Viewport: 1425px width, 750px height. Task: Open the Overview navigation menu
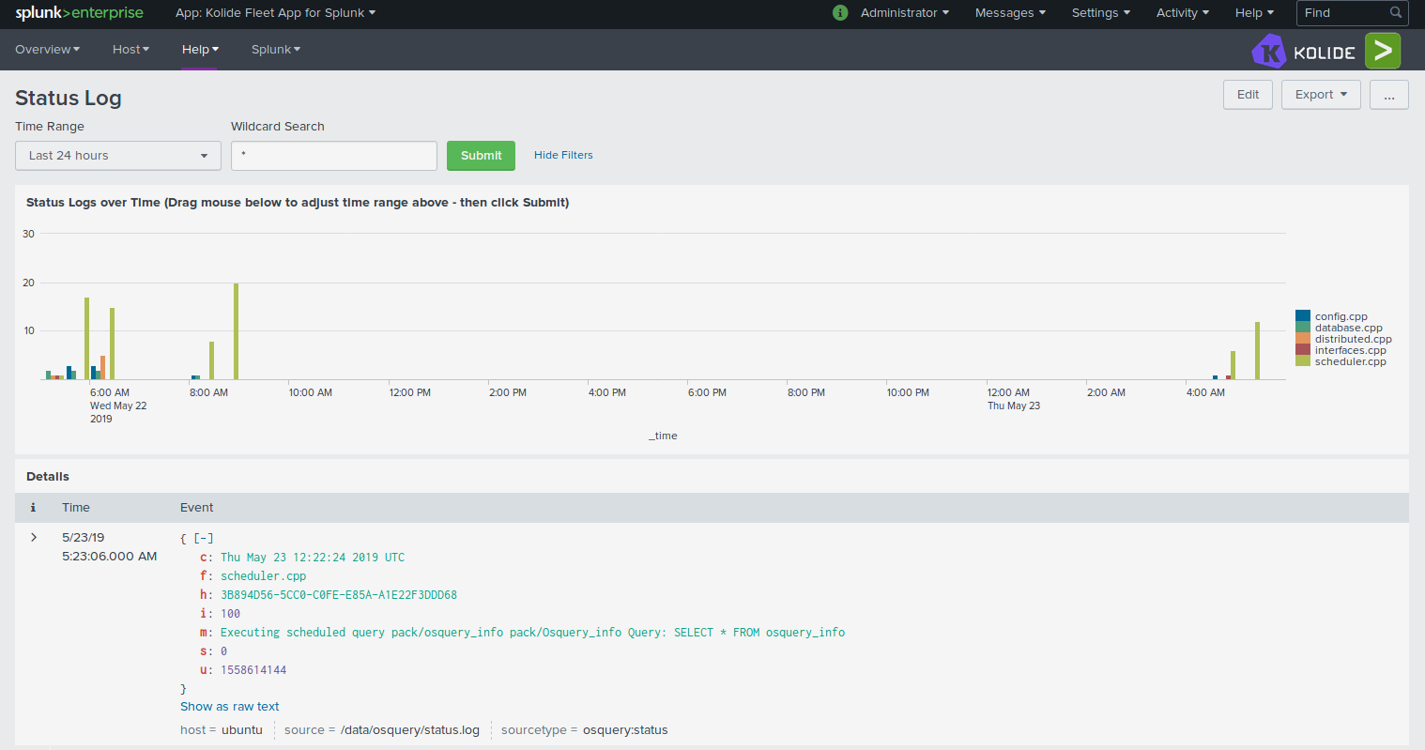48,50
